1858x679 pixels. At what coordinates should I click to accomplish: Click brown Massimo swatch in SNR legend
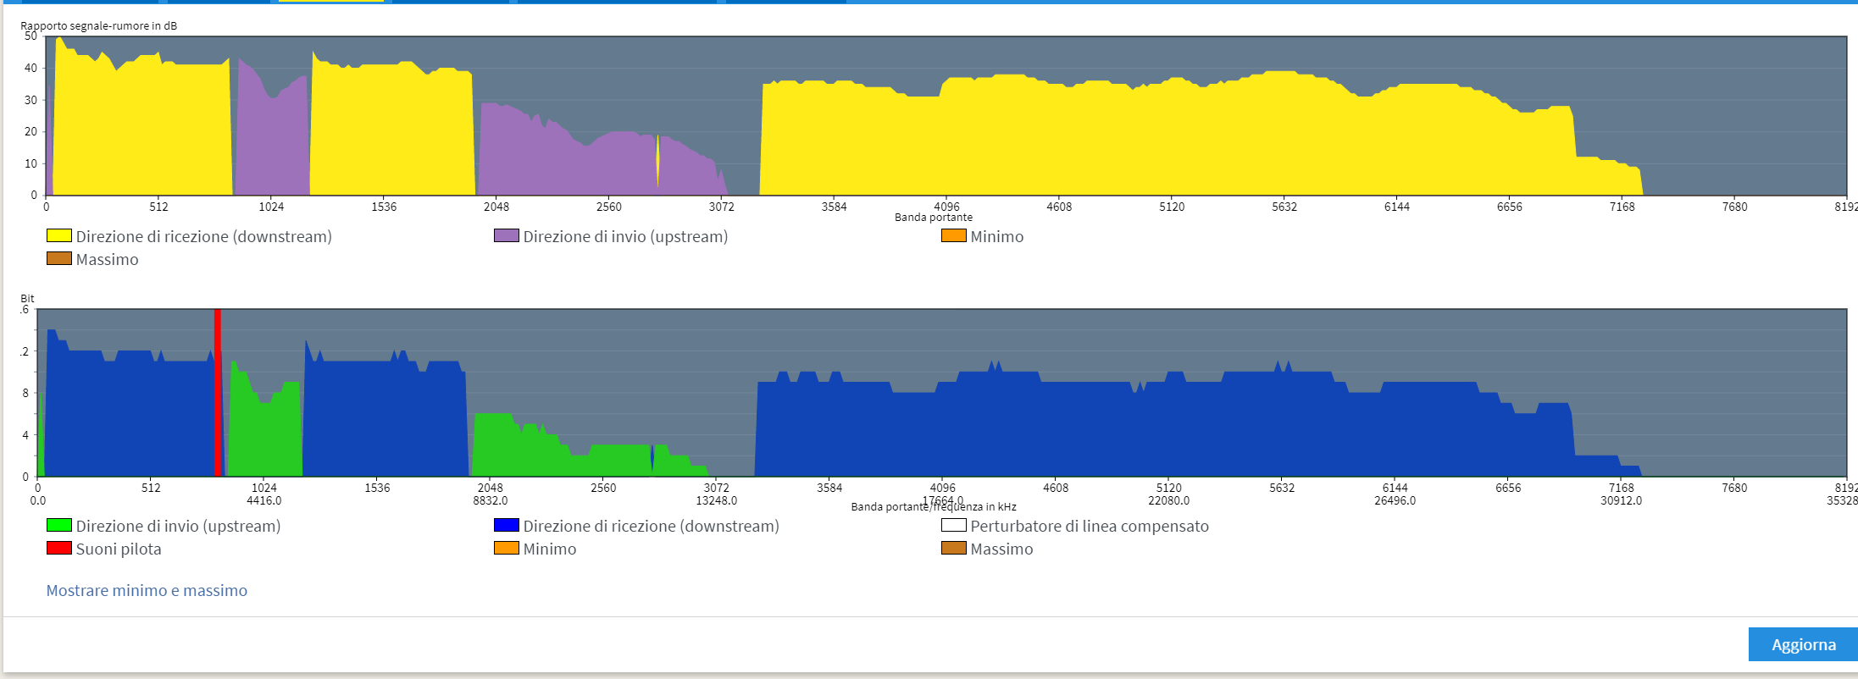(x=59, y=258)
